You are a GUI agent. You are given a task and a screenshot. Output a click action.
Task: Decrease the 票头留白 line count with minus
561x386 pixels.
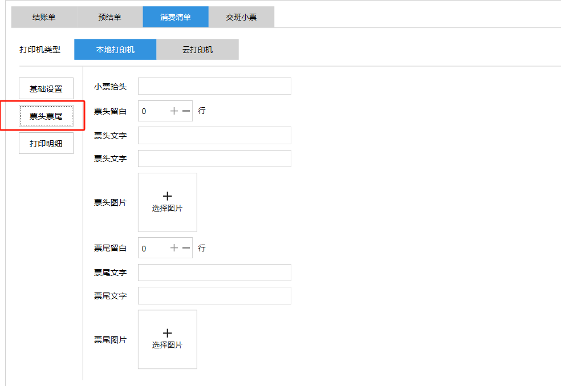coord(186,111)
